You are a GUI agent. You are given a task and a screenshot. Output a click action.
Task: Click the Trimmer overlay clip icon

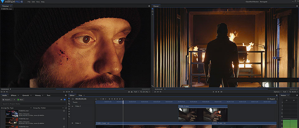131,92
